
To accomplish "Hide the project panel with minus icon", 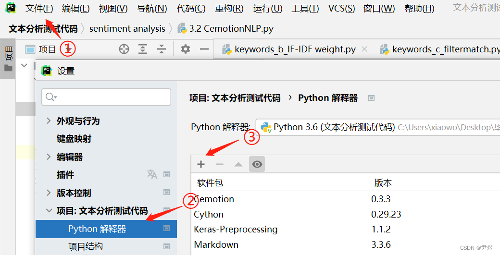I will pyautogui.click(x=204, y=49).
